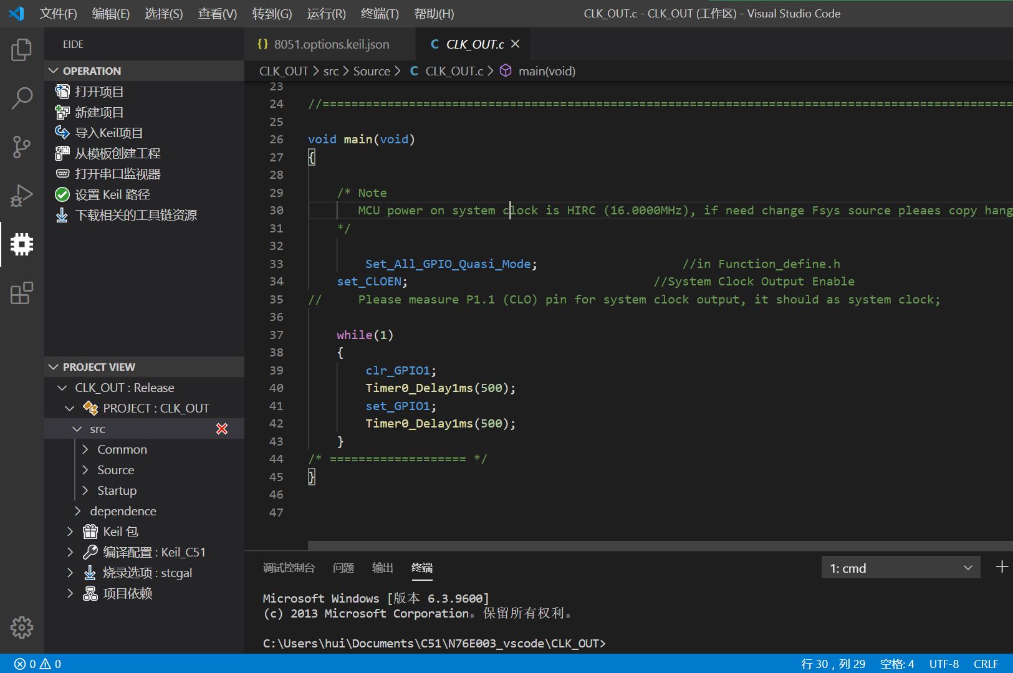This screenshot has width=1013, height=673.
Task: Click the 项目依赖 icon
Action: pos(90,593)
